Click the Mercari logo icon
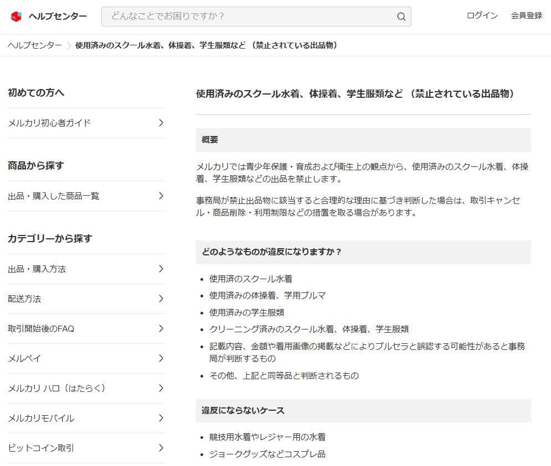 point(17,16)
